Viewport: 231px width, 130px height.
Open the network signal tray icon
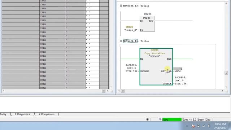tap(204, 126)
